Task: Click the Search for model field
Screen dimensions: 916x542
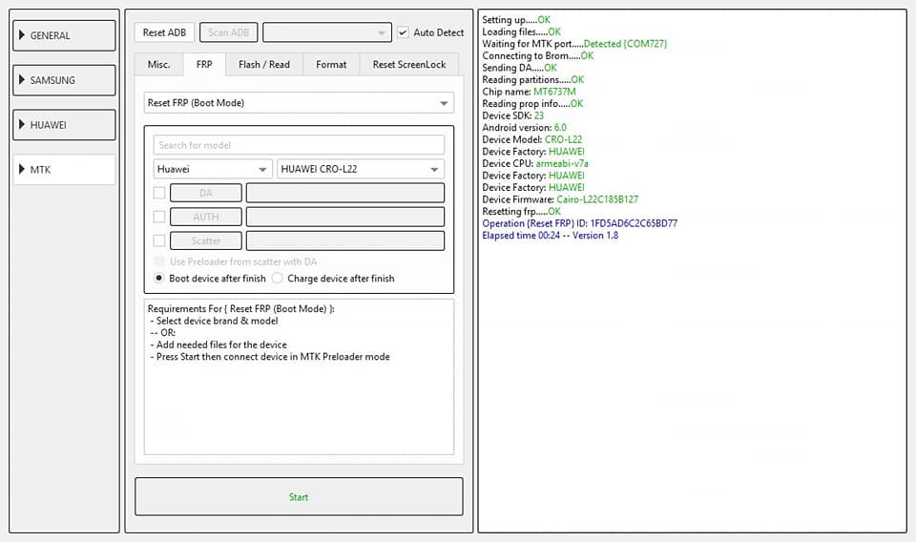Action: pos(299,145)
